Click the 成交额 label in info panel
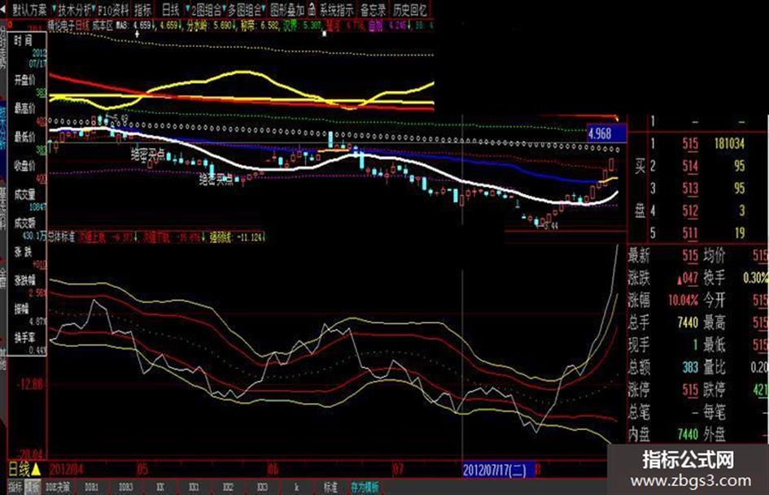This screenshot has width=769, height=495. 24,224
